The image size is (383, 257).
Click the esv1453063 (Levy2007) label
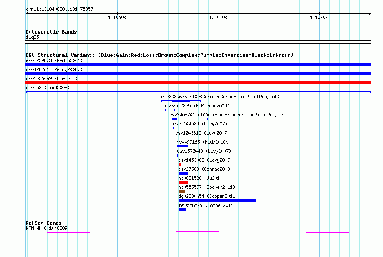click(205, 160)
